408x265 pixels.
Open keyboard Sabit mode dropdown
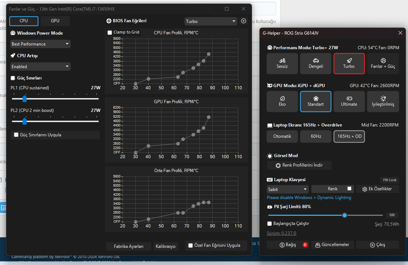288,189
